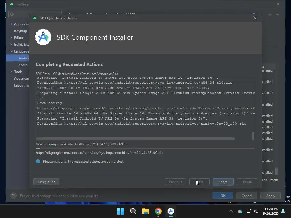This screenshot has width=291, height=218.
Task: Open Google Chrome from taskbar
Action: pyautogui.click(x=158, y=211)
